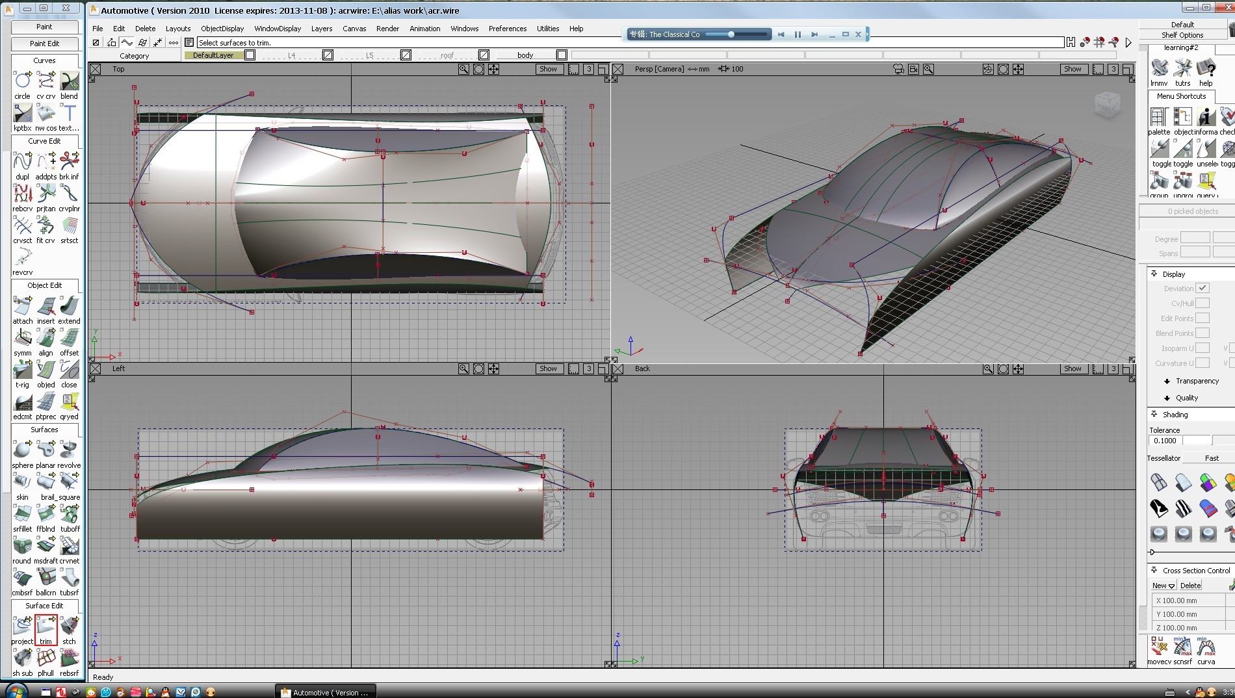Select the skin surface tool
Screen dimensions: 1235x698
point(22,481)
